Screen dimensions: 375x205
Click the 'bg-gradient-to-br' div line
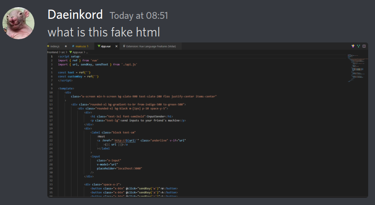(128, 105)
